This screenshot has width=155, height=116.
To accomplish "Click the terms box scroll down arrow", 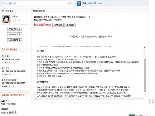I will coord(145,96).
